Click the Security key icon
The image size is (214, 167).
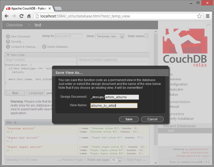[x=8, y=42]
